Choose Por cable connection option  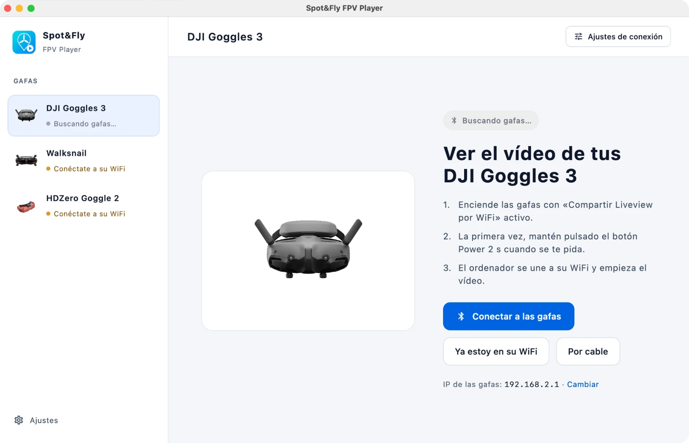588,351
